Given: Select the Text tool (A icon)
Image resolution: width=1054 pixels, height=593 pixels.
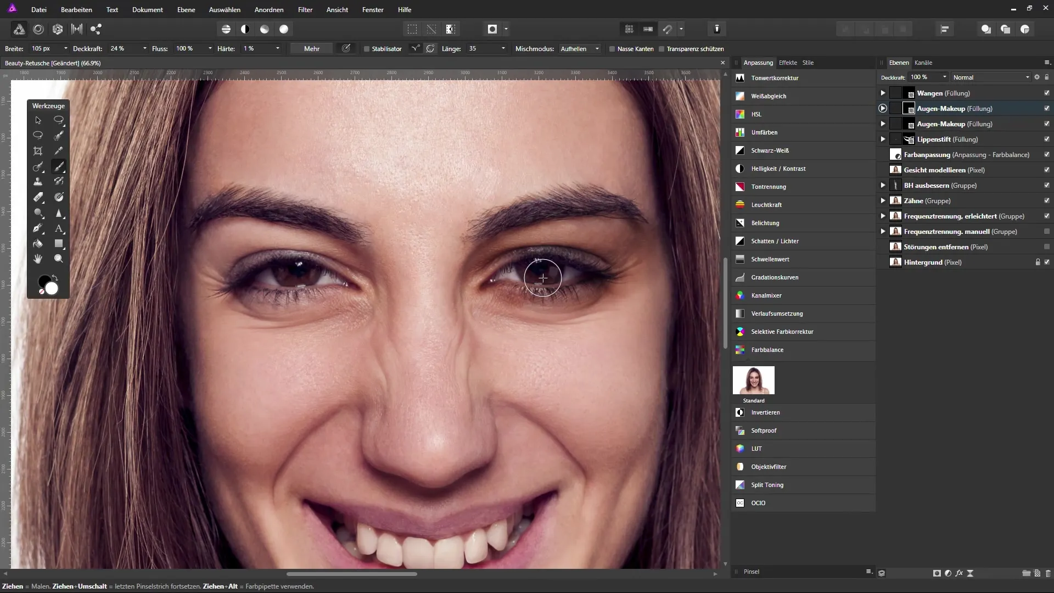Looking at the screenshot, I should pyautogui.click(x=59, y=228).
